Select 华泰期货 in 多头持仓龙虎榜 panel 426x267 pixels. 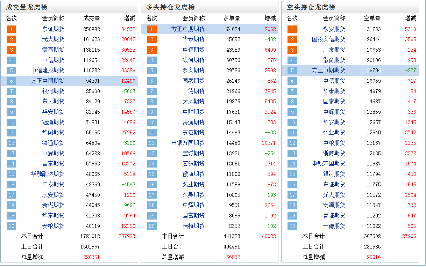(194, 39)
